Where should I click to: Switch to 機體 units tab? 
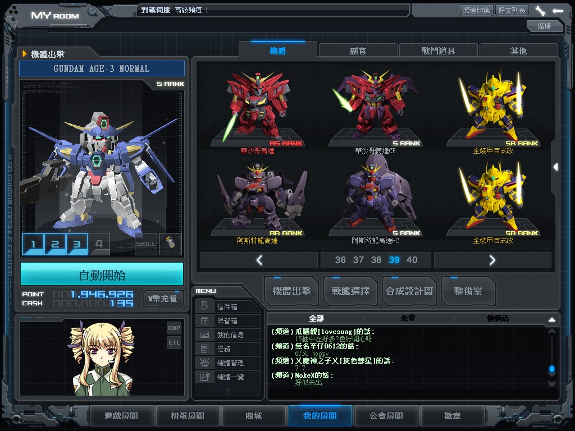coord(277,51)
